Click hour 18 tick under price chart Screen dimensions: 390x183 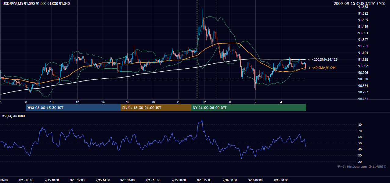click(x=153, y=102)
